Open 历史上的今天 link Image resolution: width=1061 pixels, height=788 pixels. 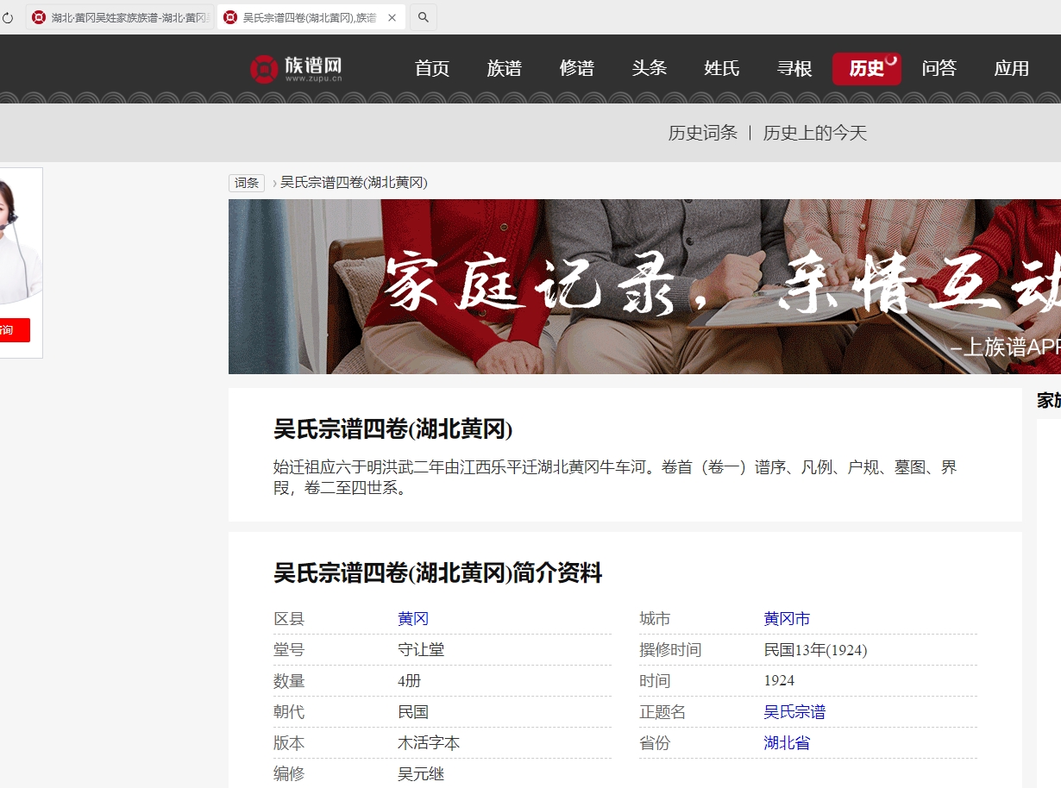[x=815, y=133]
